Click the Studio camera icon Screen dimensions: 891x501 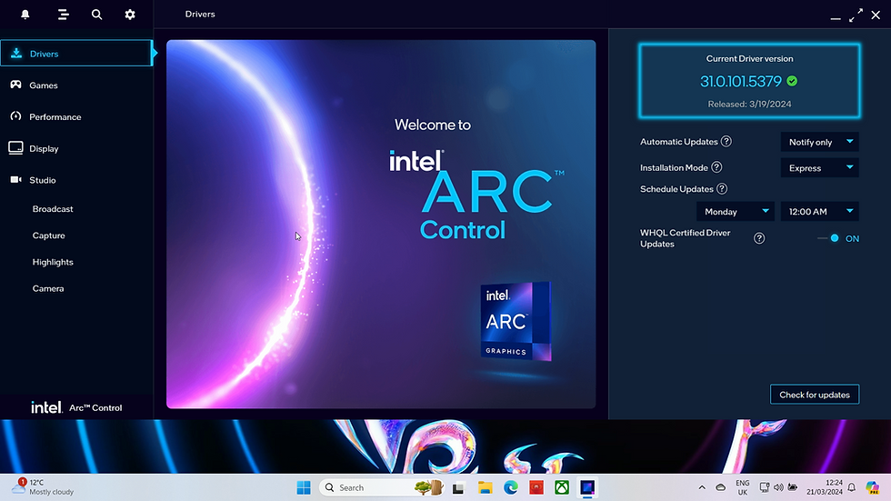(16, 179)
